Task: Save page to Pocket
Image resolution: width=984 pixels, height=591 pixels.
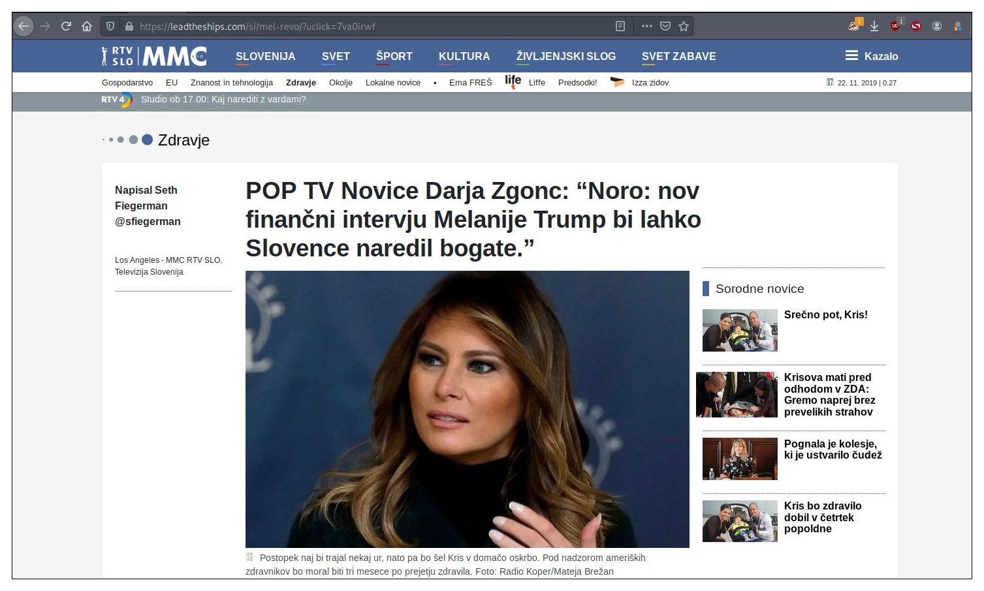Action: (x=665, y=26)
